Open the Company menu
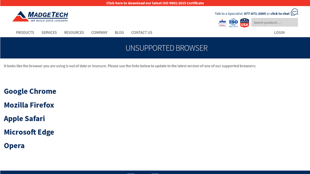The width and height of the screenshot is (310, 174). tap(99, 32)
